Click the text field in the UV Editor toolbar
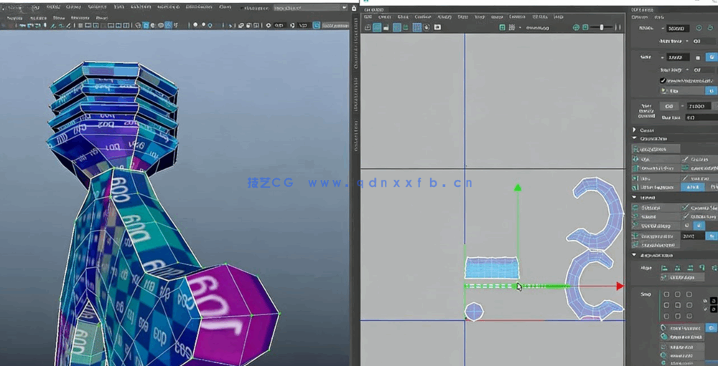This screenshot has height=366, width=718. coord(538,28)
